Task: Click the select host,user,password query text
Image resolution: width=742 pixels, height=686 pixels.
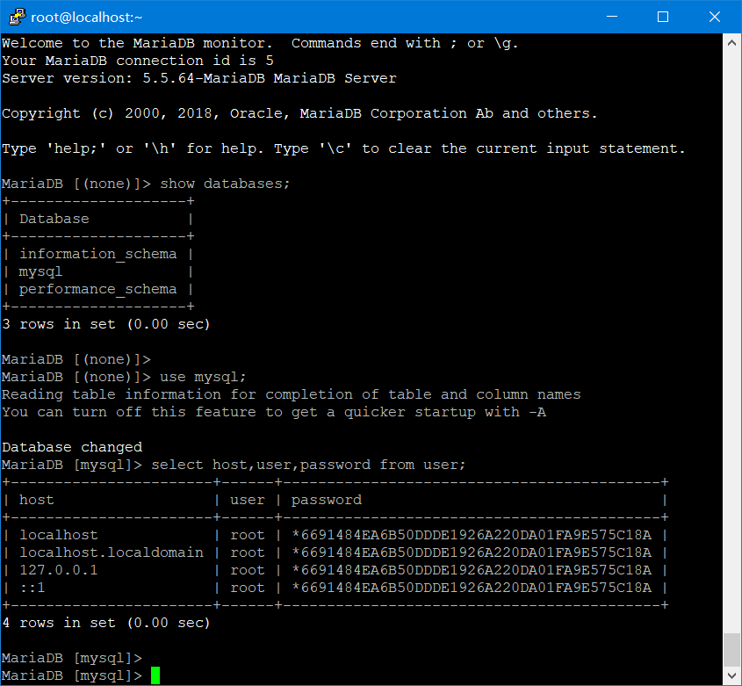Action: coord(308,465)
